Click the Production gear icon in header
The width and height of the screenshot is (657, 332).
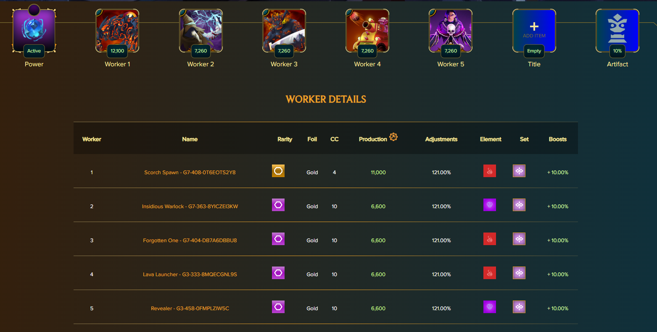[x=393, y=137]
